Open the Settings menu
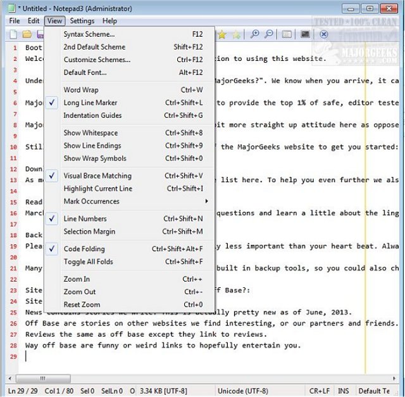405x397 pixels. pos(82,21)
